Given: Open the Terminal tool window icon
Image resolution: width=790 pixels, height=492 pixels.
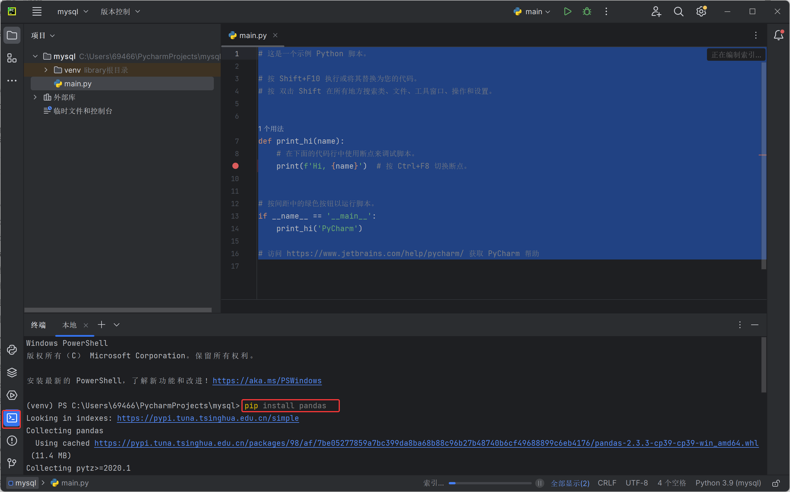Looking at the screenshot, I should point(12,418).
